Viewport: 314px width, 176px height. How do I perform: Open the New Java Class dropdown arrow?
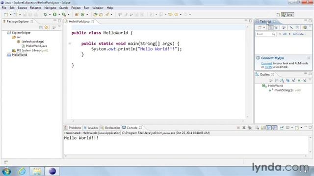point(87,14)
